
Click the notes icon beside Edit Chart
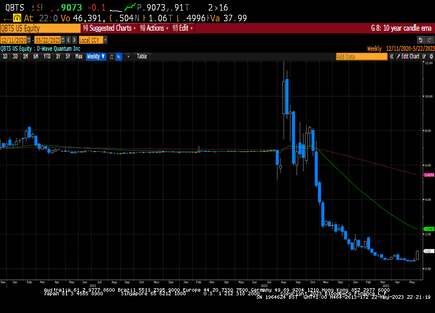(424, 57)
